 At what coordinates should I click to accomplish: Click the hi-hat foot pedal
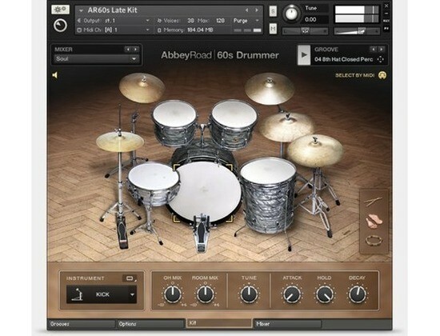[x=122, y=234]
